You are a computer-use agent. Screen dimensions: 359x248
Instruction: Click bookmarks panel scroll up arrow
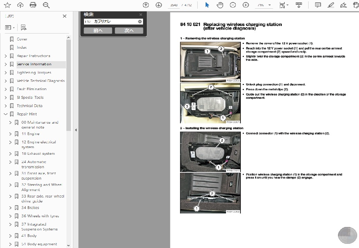click(68, 37)
